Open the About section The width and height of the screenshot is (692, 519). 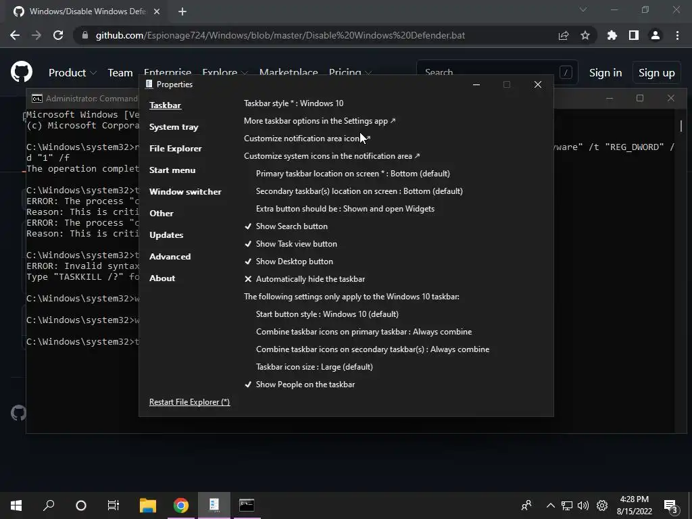pyautogui.click(x=162, y=278)
